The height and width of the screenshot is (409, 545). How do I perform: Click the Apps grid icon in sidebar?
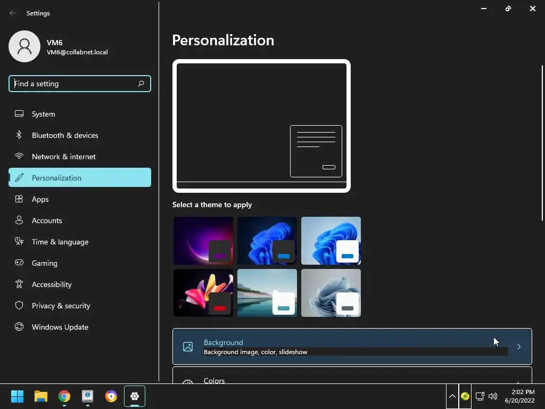(x=19, y=199)
